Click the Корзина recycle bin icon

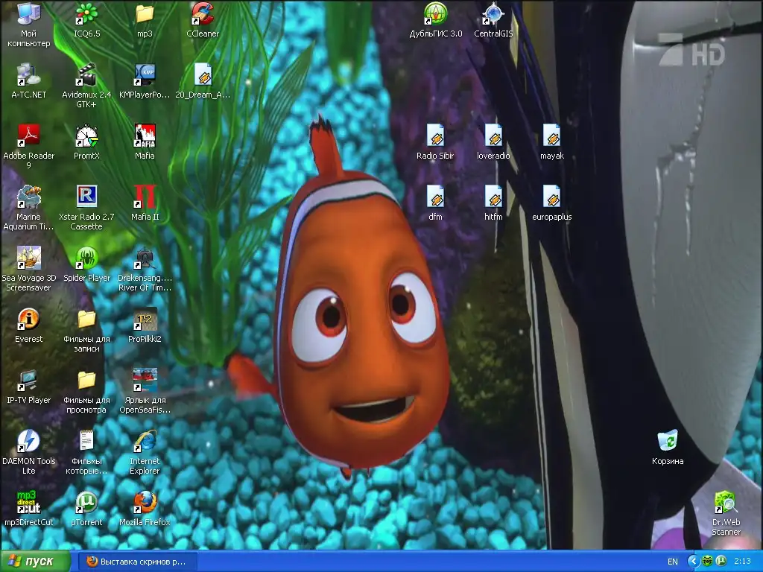click(668, 442)
